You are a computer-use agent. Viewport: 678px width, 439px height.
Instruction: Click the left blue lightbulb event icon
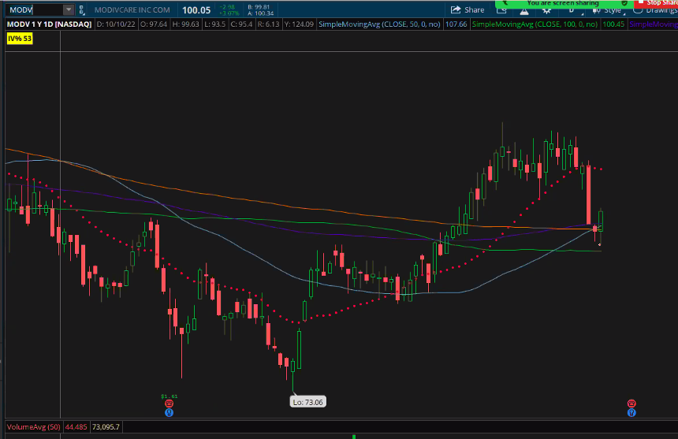[x=169, y=413]
